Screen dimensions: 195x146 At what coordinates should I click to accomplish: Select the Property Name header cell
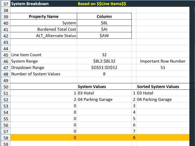point(44,17)
